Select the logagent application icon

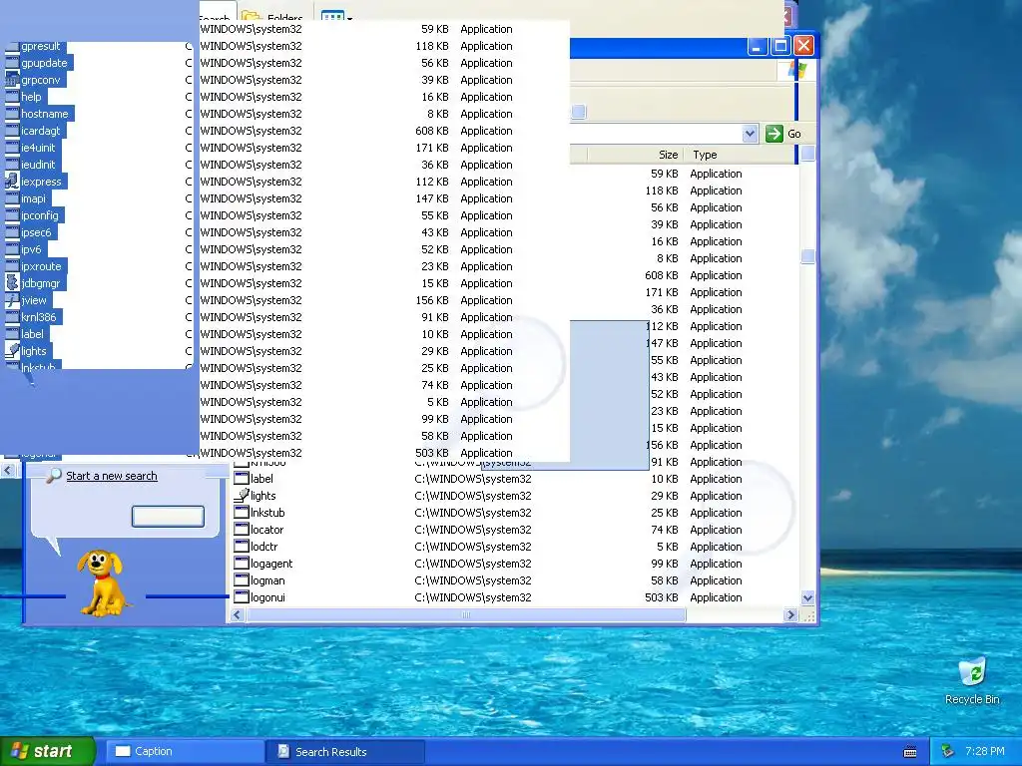point(242,564)
